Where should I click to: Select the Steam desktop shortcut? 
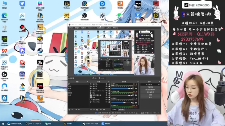(x=40, y=52)
